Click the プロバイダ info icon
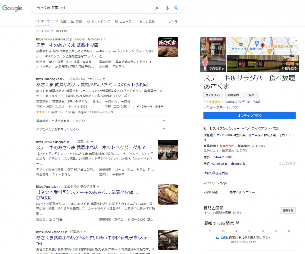305x254 pixels. (294, 164)
